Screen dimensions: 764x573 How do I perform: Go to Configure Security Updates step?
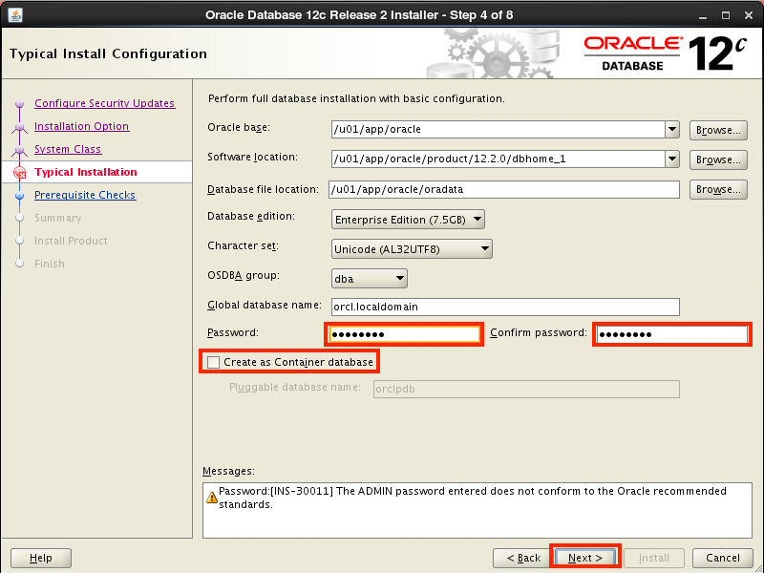105,103
